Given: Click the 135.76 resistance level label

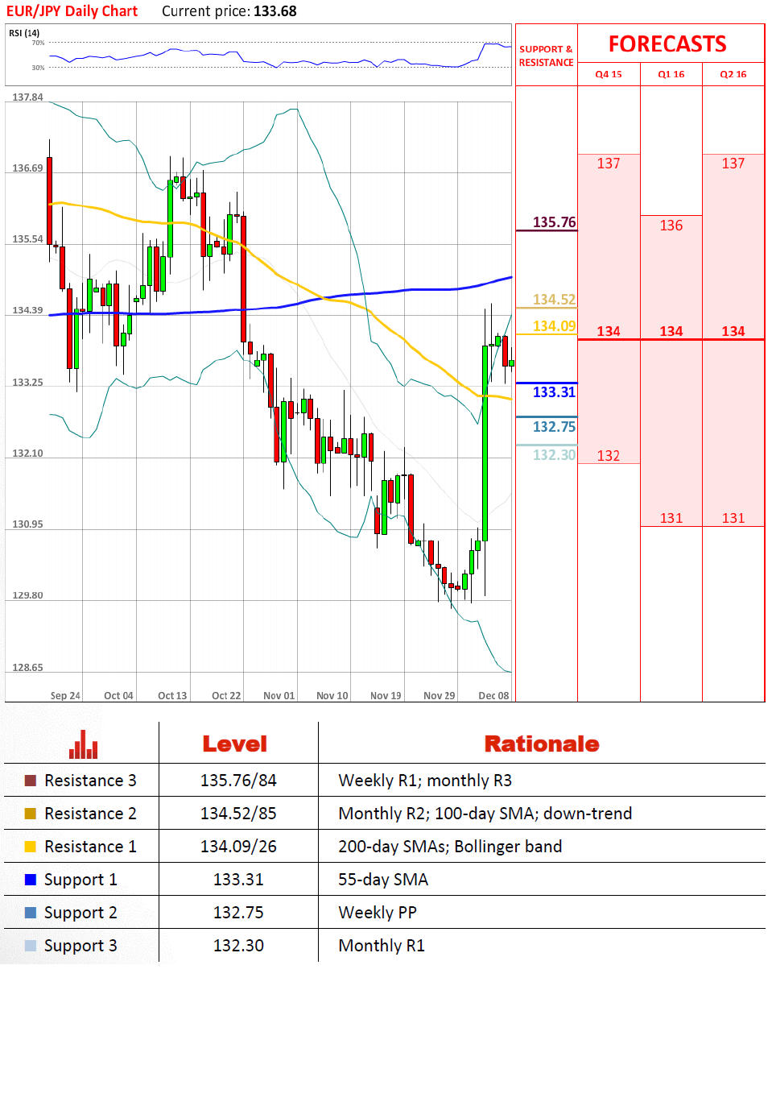Looking at the screenshot, I should coord(554,222).
